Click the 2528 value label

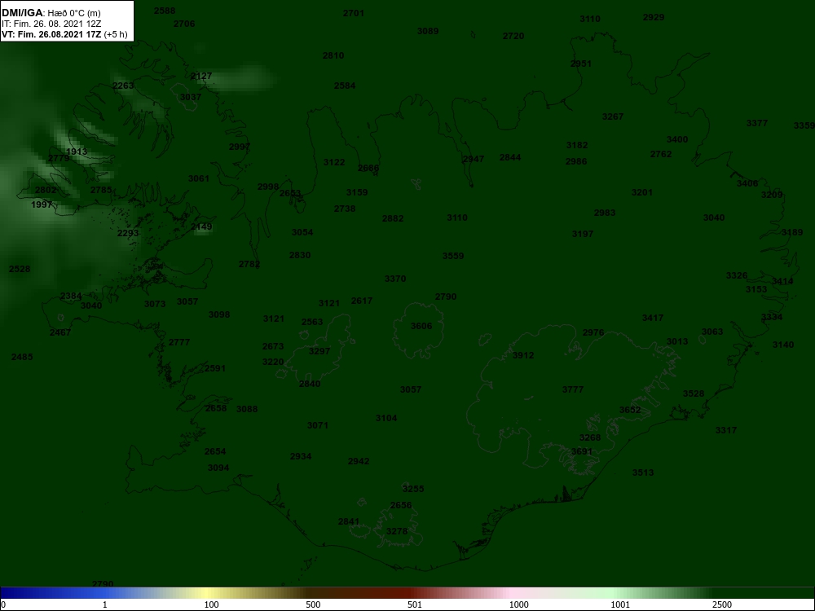coord(20,269)
